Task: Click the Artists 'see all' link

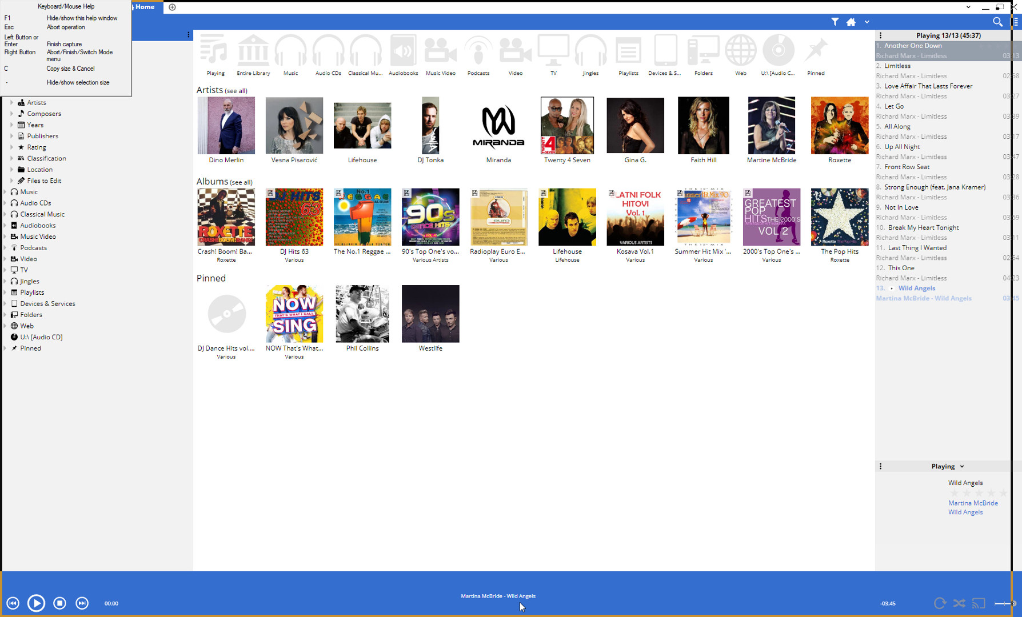Action: pyautogui.click(x=236, y=91)
